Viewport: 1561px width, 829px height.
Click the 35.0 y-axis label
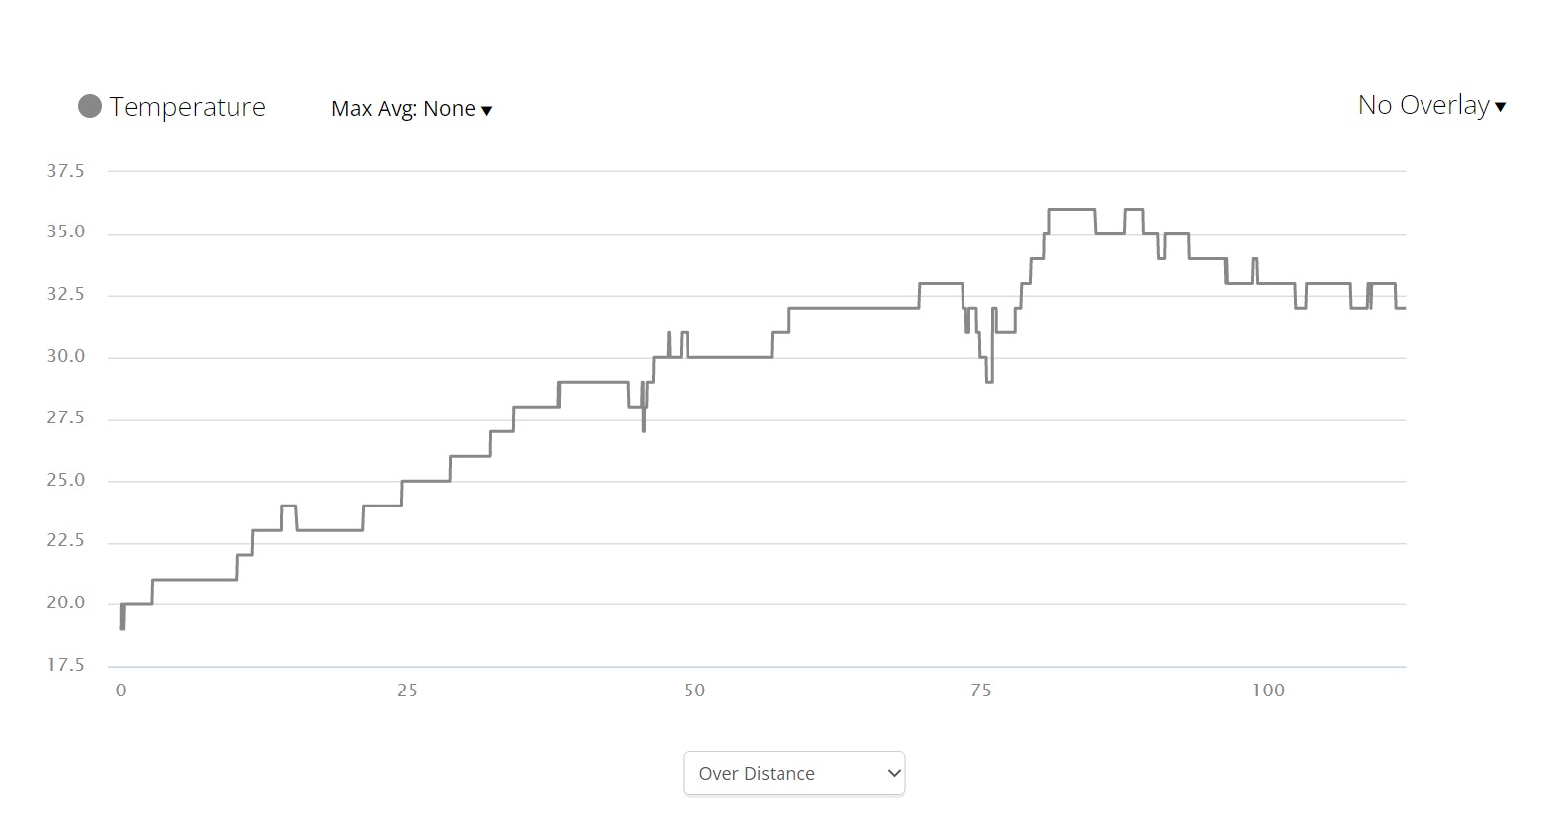(x=66, y=232)
